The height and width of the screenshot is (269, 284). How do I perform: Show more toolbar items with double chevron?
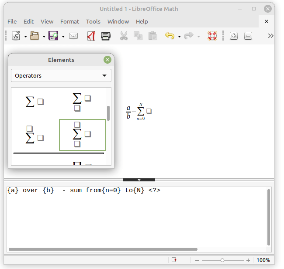(x=270, y=36)
